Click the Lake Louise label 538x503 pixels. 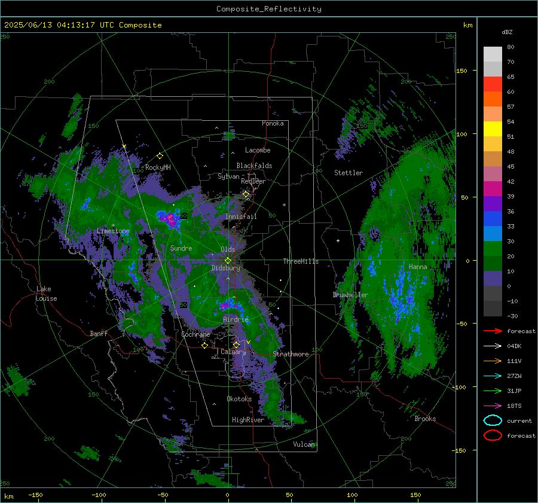point(47,294)
